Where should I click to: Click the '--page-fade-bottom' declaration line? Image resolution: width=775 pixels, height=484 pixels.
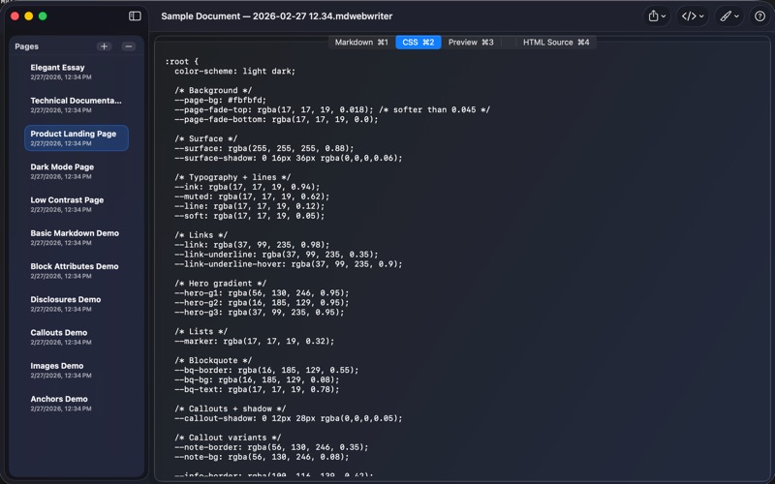[x=276, y=119]
